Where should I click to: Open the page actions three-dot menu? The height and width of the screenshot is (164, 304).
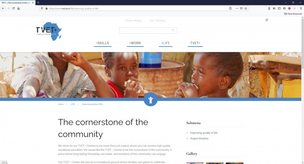click(x=237, y=8)
